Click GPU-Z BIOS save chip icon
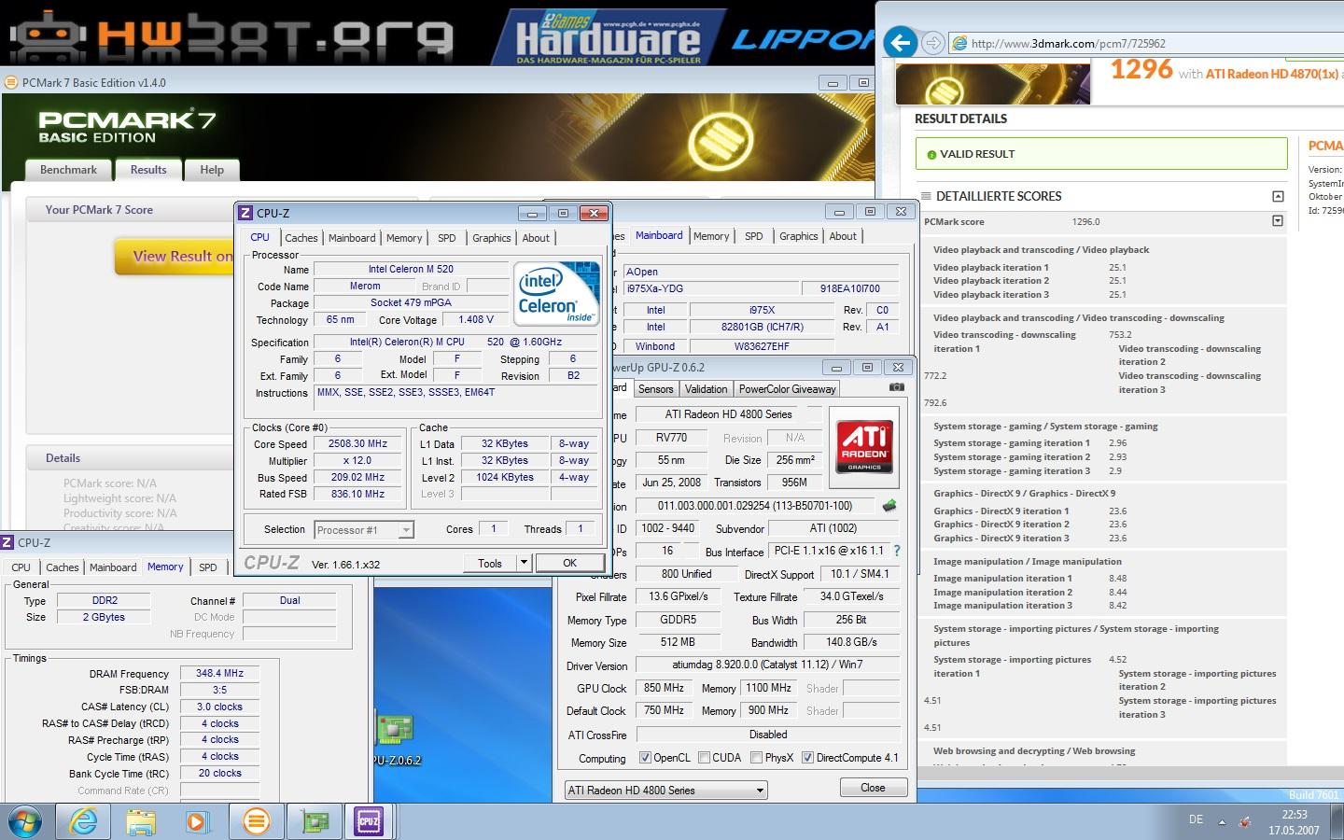Screen dimensions: 1344x840 click(889, 505)
